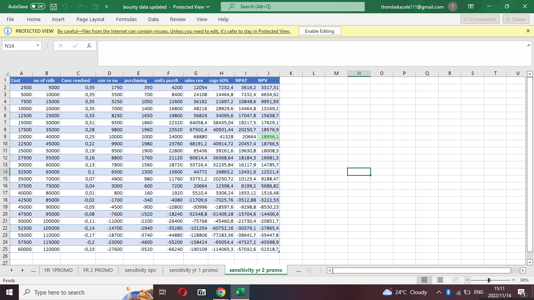
Task: Click the Excel icon in taskbar
Action: coord(240,292)
